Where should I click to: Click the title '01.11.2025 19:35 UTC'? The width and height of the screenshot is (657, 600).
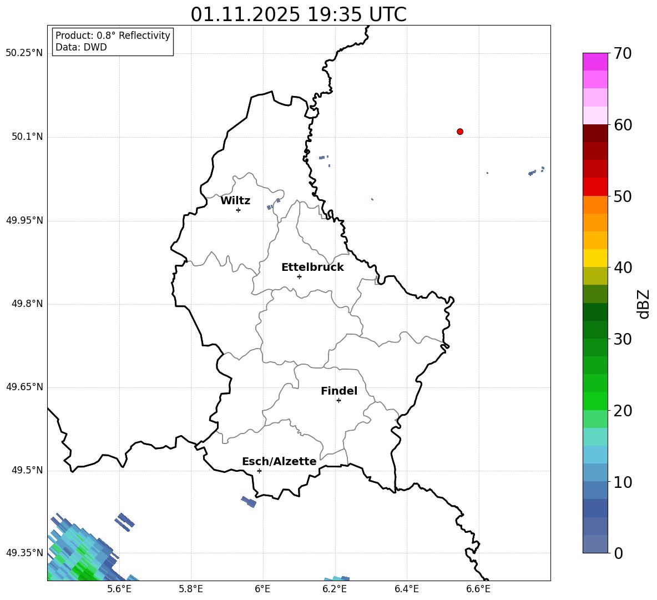(299, 14)
